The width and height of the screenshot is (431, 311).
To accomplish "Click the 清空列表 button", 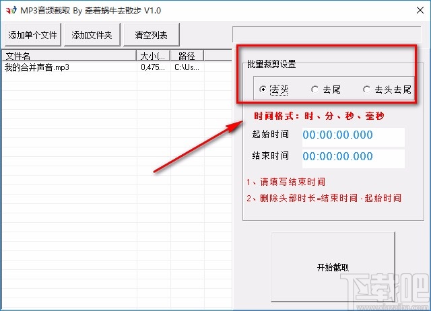I will [x=151, y=35].
